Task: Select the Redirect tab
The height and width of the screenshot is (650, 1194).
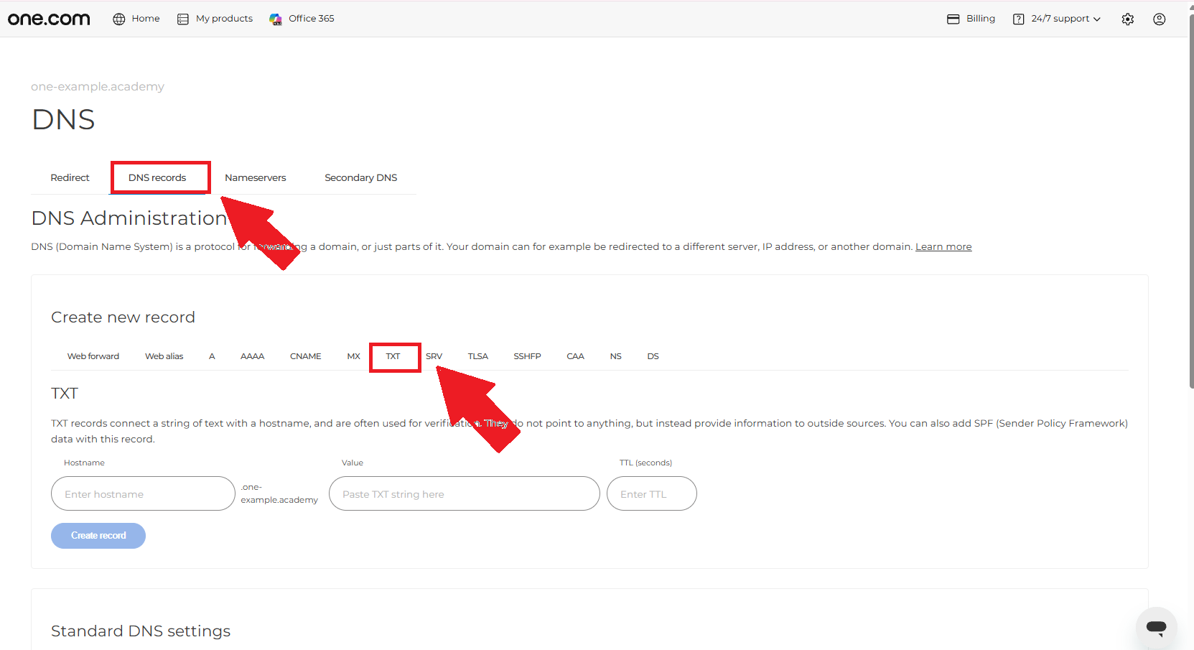Action: (70, 177)
